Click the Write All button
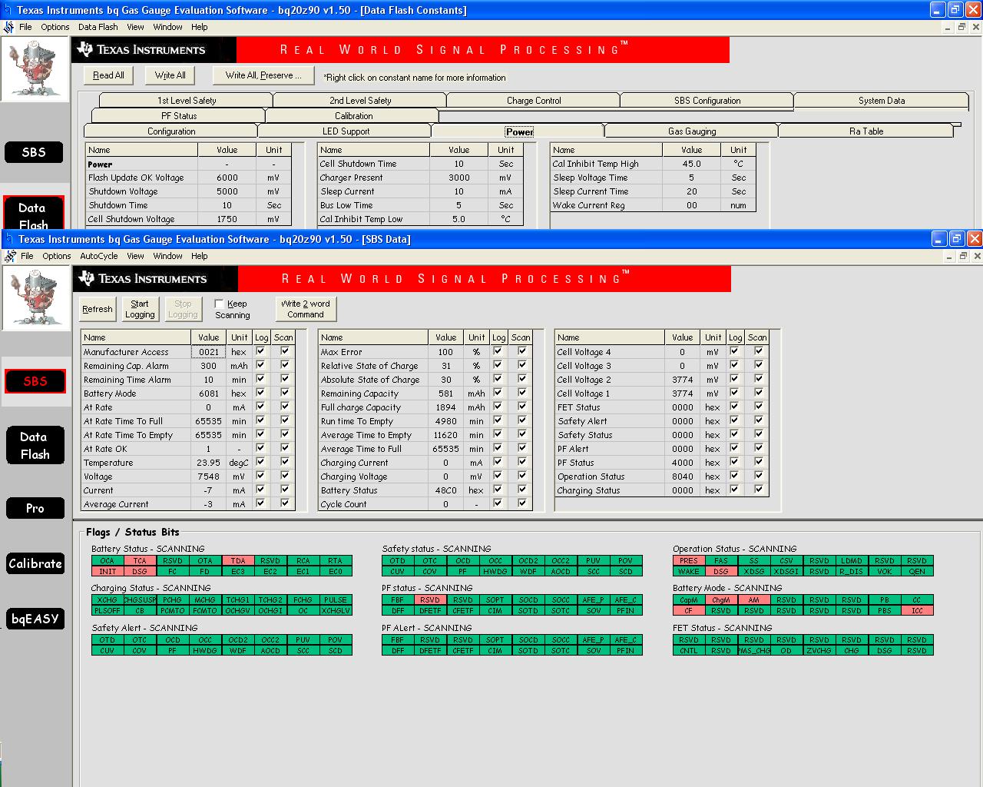 click(x=170, y=75)
